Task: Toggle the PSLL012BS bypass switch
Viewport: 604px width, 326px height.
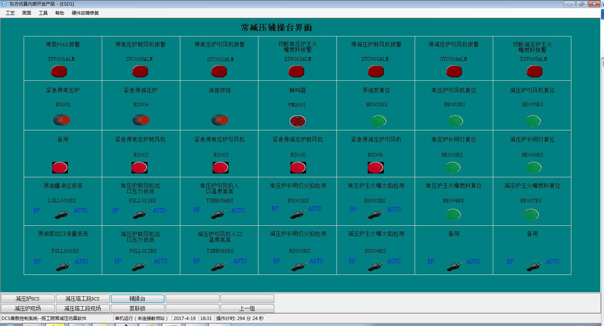Action: click(139, 267)
